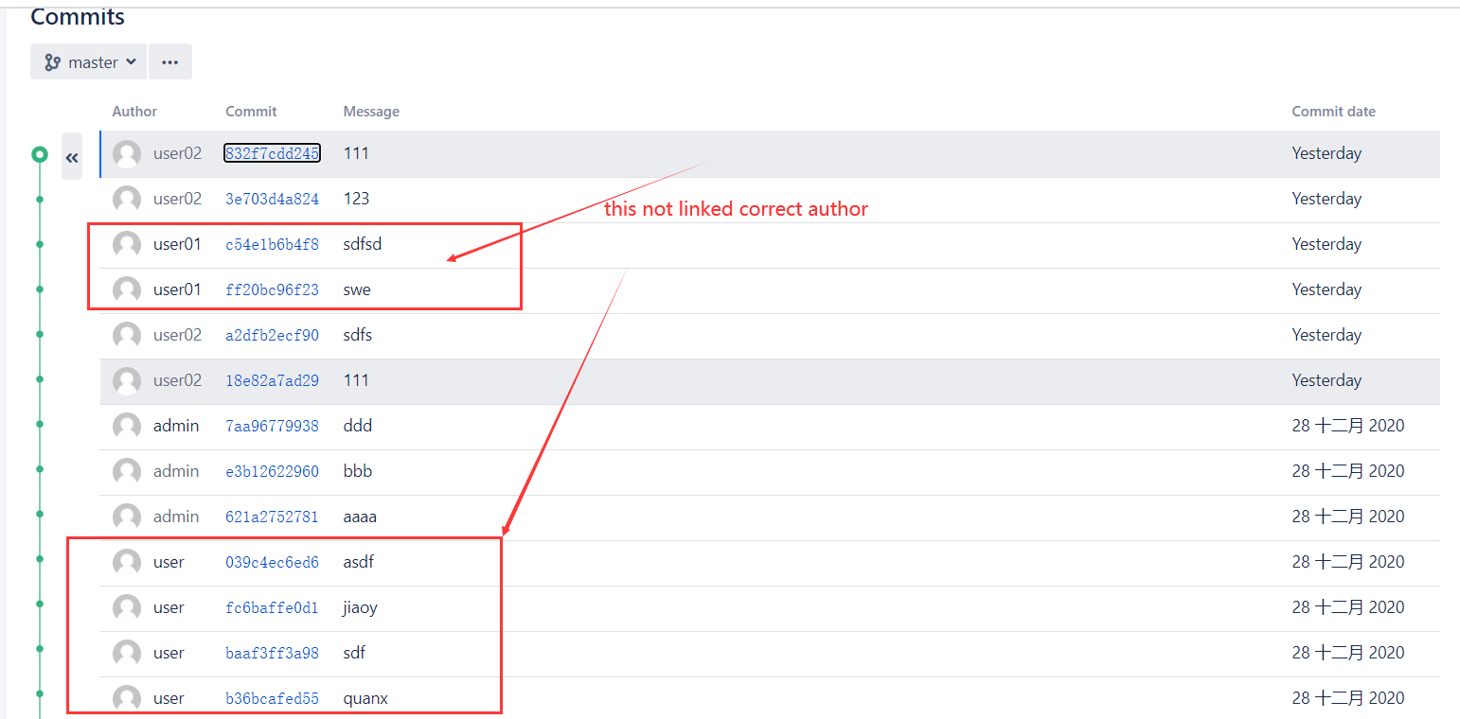Open commit 832f7cdd245
This screenshot has height=719, width=1460.
point(272,153)
